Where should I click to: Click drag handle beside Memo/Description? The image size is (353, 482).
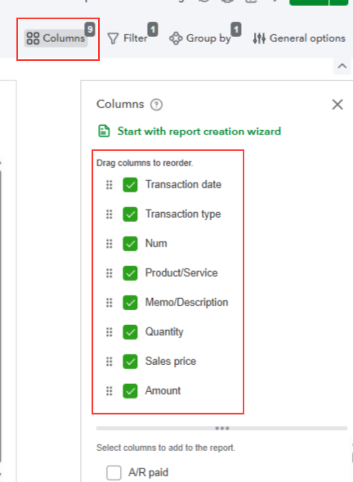pos(109,303)
